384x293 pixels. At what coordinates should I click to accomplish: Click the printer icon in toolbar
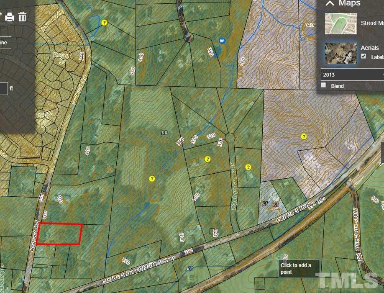click(x=10, y=17)
